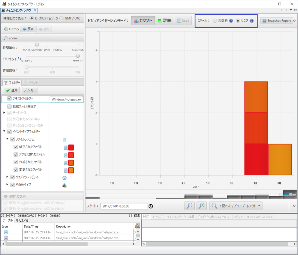The image size is (298, 255).
Task: Expand the ウェブアクティビティ tree node
Action: point(7,177)
